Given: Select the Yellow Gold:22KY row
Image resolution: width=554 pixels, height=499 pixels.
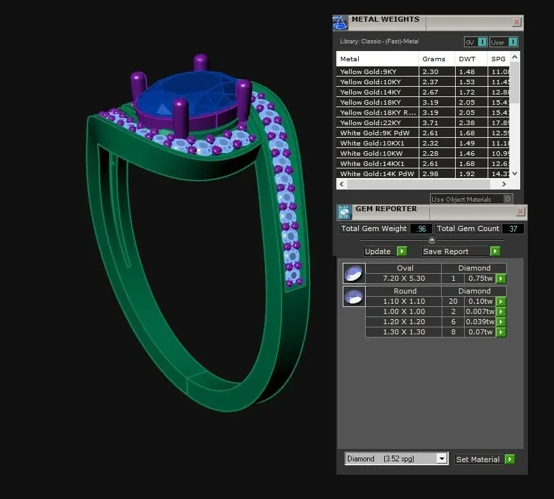Looking at the screenshot, I should tap(423, 123).
